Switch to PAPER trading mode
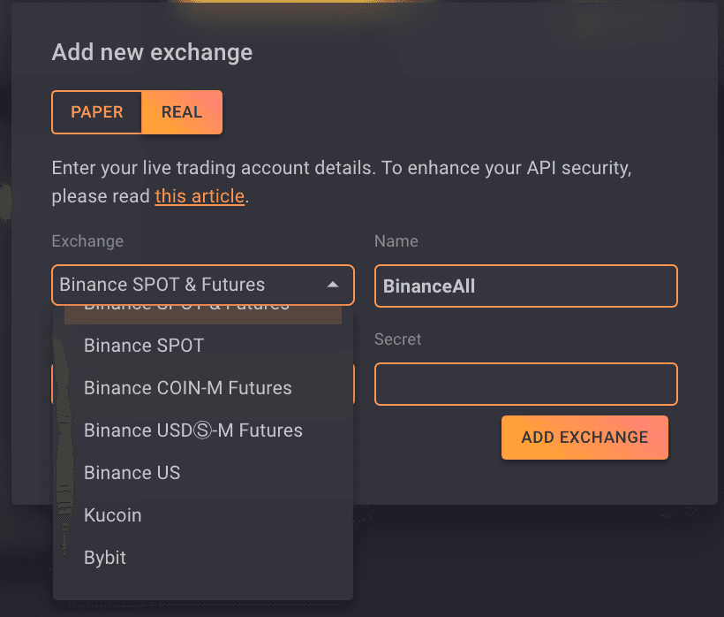 pyautogui.click(x=97, y=112)
